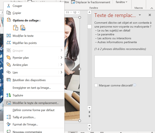Expand the Arrière-plan submenu arrow
Image resolution: width=155 pixels, height=133 pixels.
[61, 65]
